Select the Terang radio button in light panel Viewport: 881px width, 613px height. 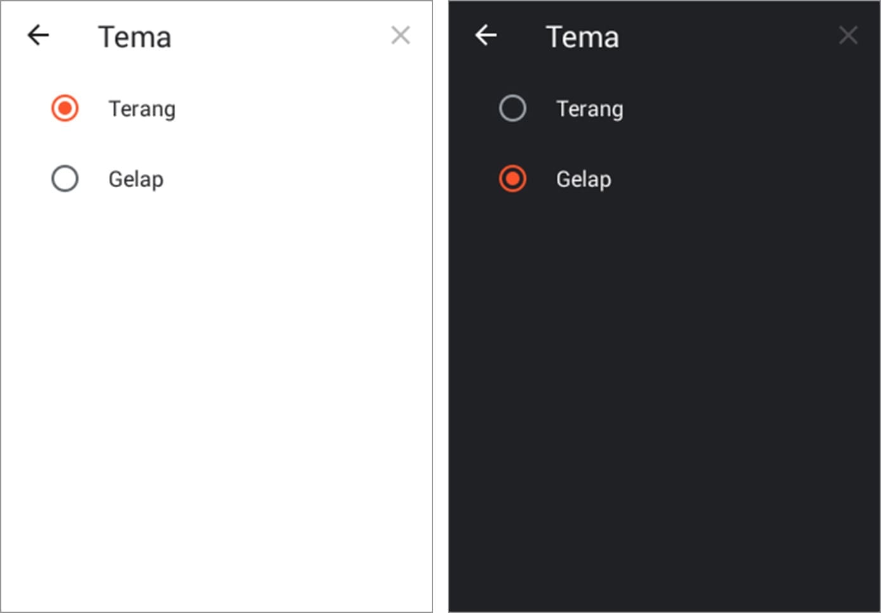tap(65, 109)
